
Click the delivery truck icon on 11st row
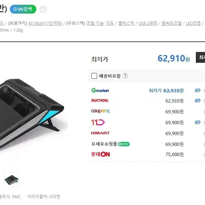click(x=198, y=123)
